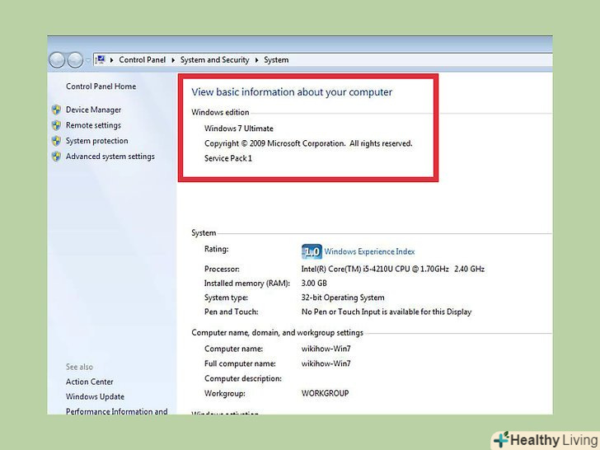This screenshot has height=450, width=600.
Task: Click the 1.0 rating badge icon
Action: click(x=312, y=251)
